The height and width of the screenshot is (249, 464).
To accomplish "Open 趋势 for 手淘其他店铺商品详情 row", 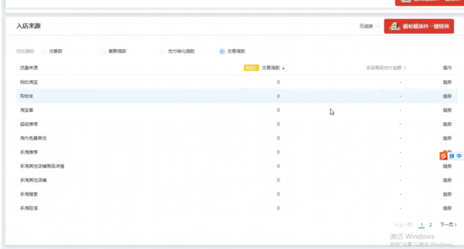I will pyautogui.click(x=447, y=166).
